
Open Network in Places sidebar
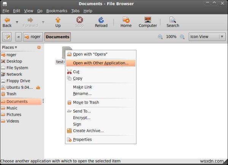tap(21, 74)
